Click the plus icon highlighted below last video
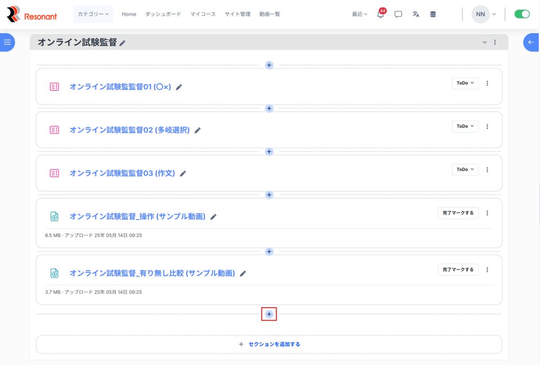 point(269,314)
